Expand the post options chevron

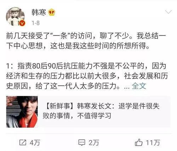pyautogui.click(x=168, y=12)
